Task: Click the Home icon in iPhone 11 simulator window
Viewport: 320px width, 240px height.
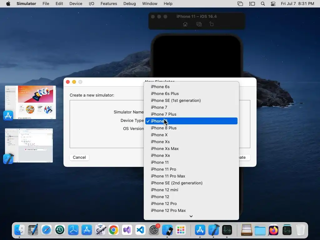Action: 185,24
